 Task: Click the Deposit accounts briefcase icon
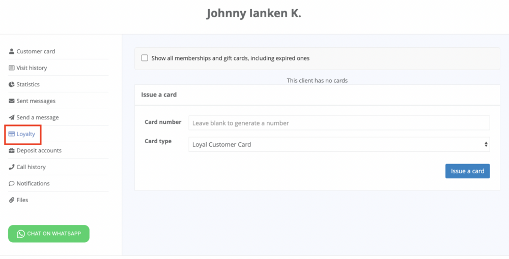pyautogui.click(x=11, y=150)
